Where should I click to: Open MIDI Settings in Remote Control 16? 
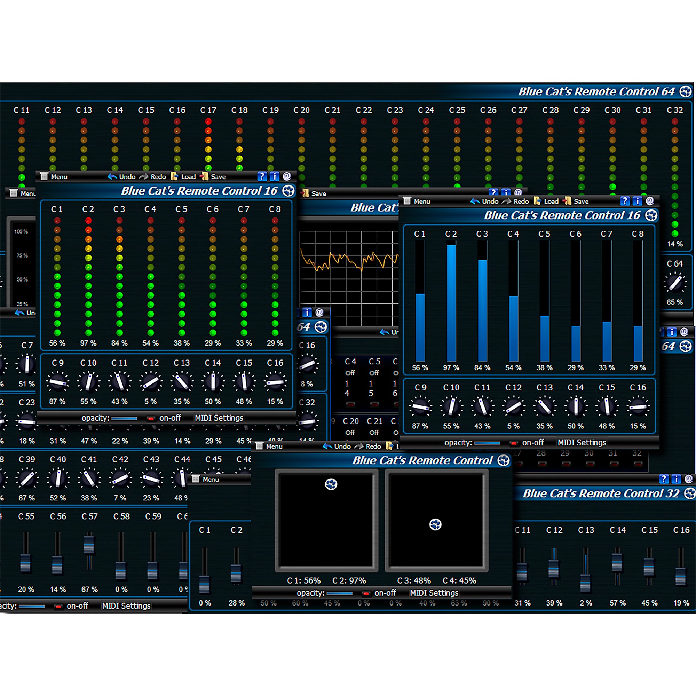(218, 418)
